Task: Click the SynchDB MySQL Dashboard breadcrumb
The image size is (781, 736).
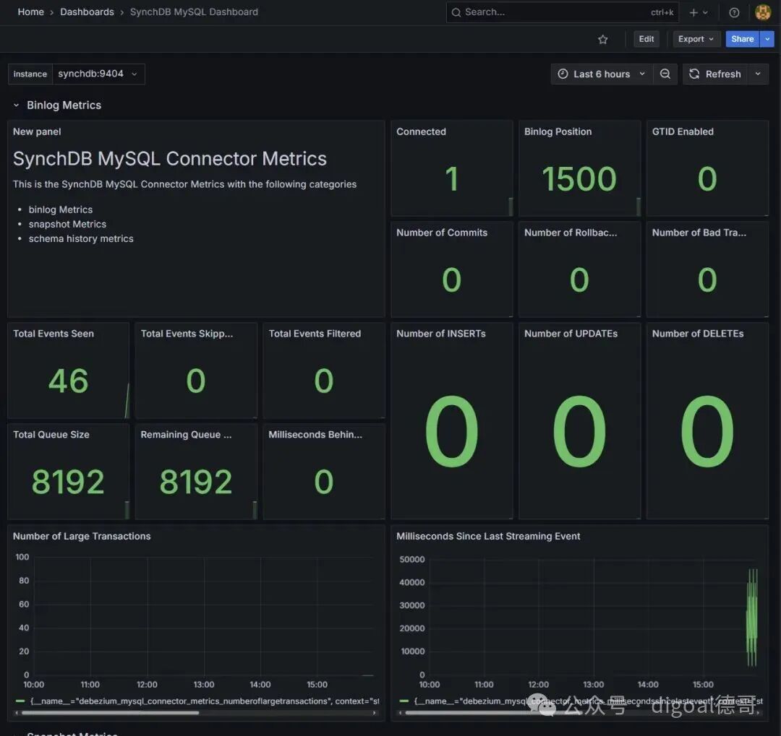Action: (x=194, y=12)
